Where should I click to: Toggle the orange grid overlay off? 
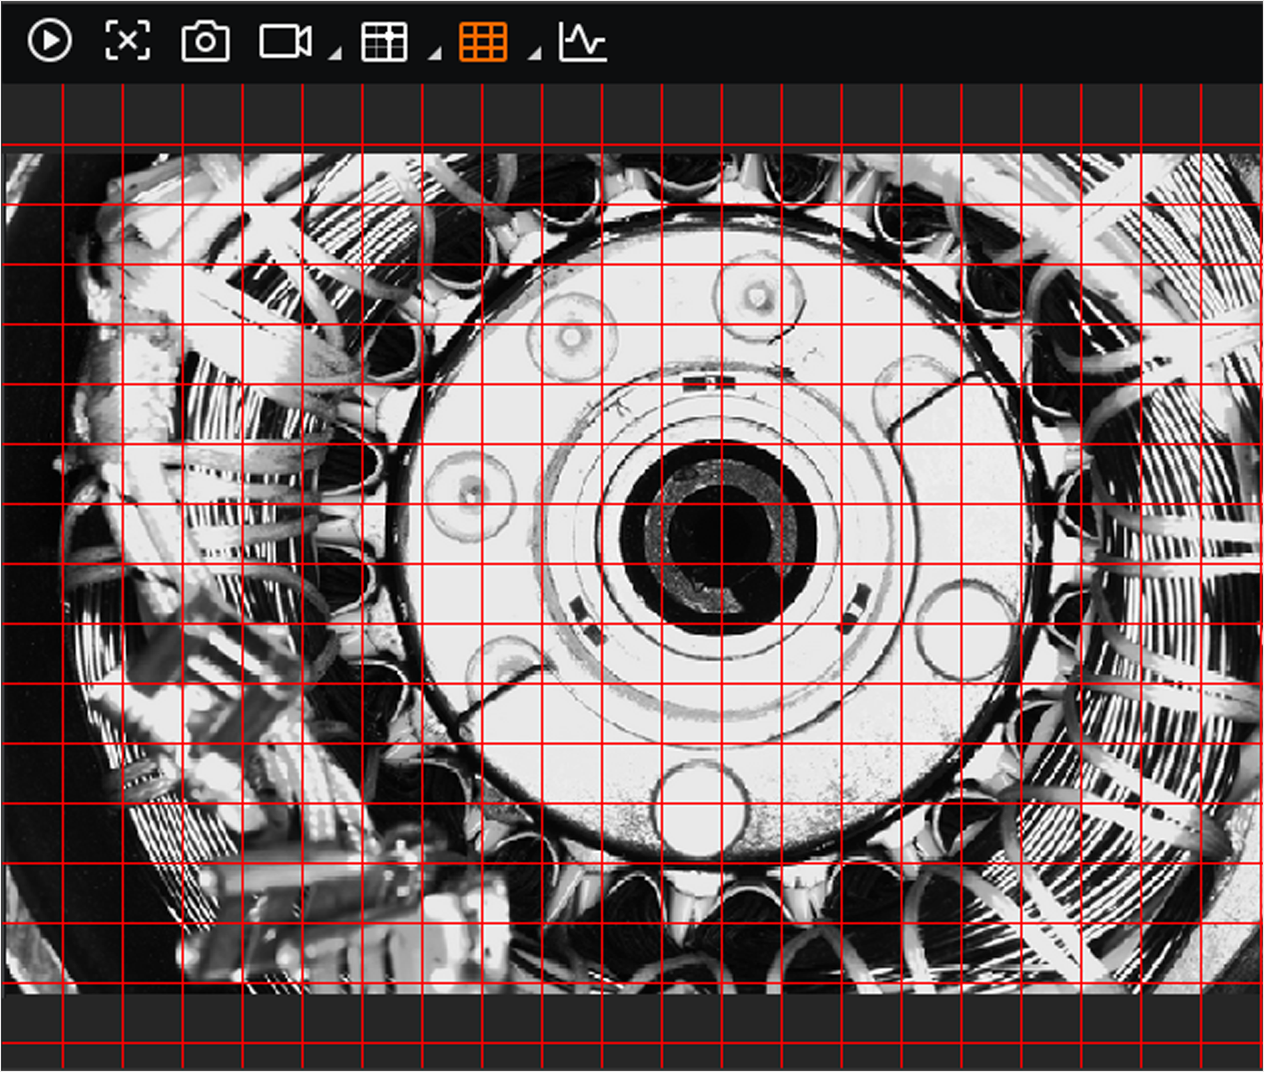click(x=483, y=42)
